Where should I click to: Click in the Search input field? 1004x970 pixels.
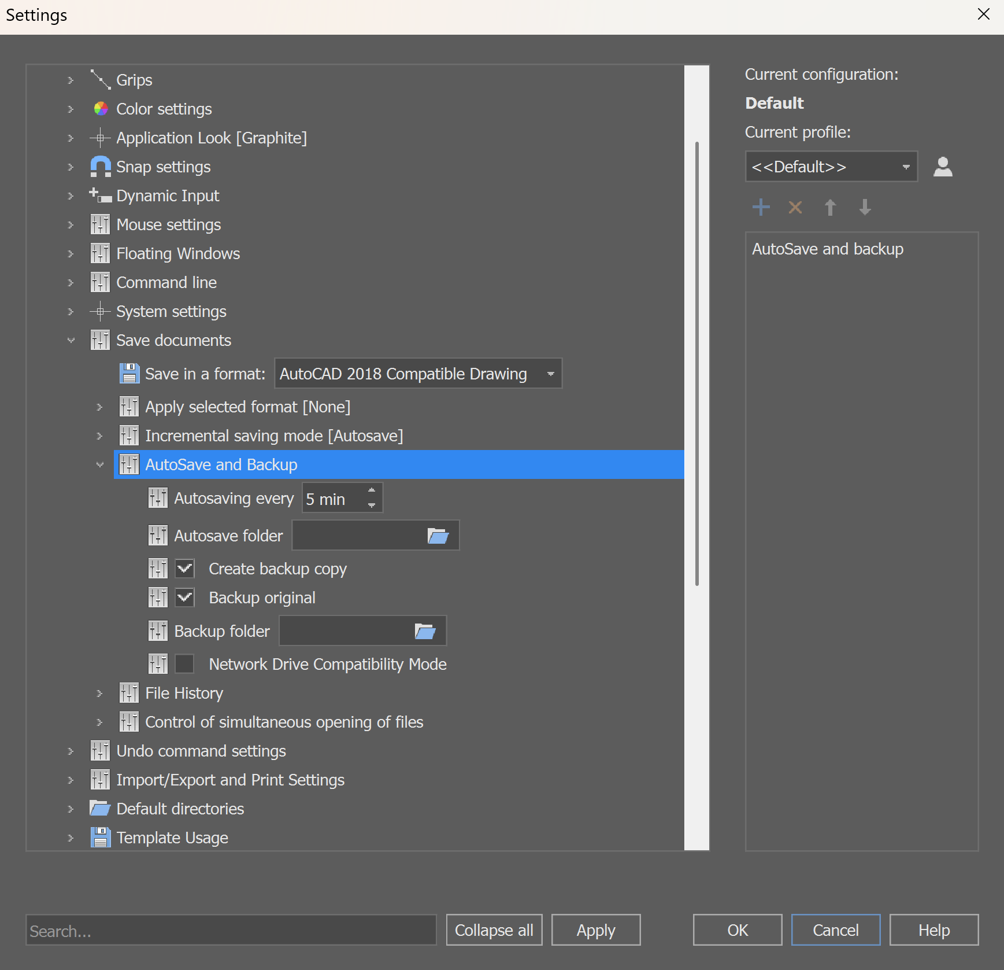tap(231, 930)
